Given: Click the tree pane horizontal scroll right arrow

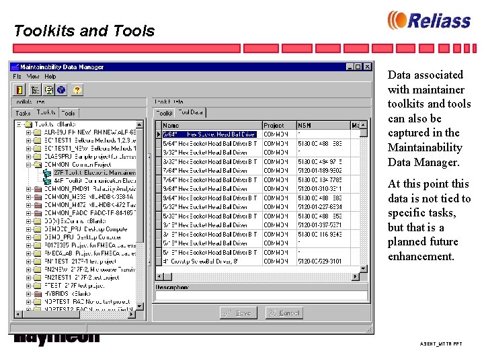Looking at the screenshot, I should coord(132,315).
